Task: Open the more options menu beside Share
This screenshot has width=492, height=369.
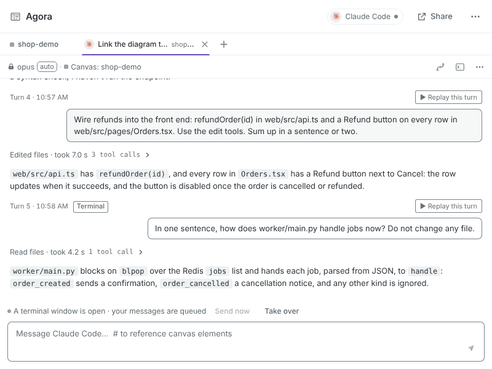Action: point(475,17)
